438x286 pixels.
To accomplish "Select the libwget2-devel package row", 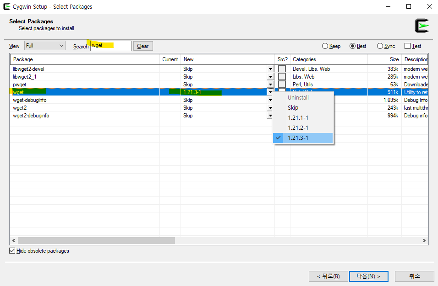I will tap(219, 69).
